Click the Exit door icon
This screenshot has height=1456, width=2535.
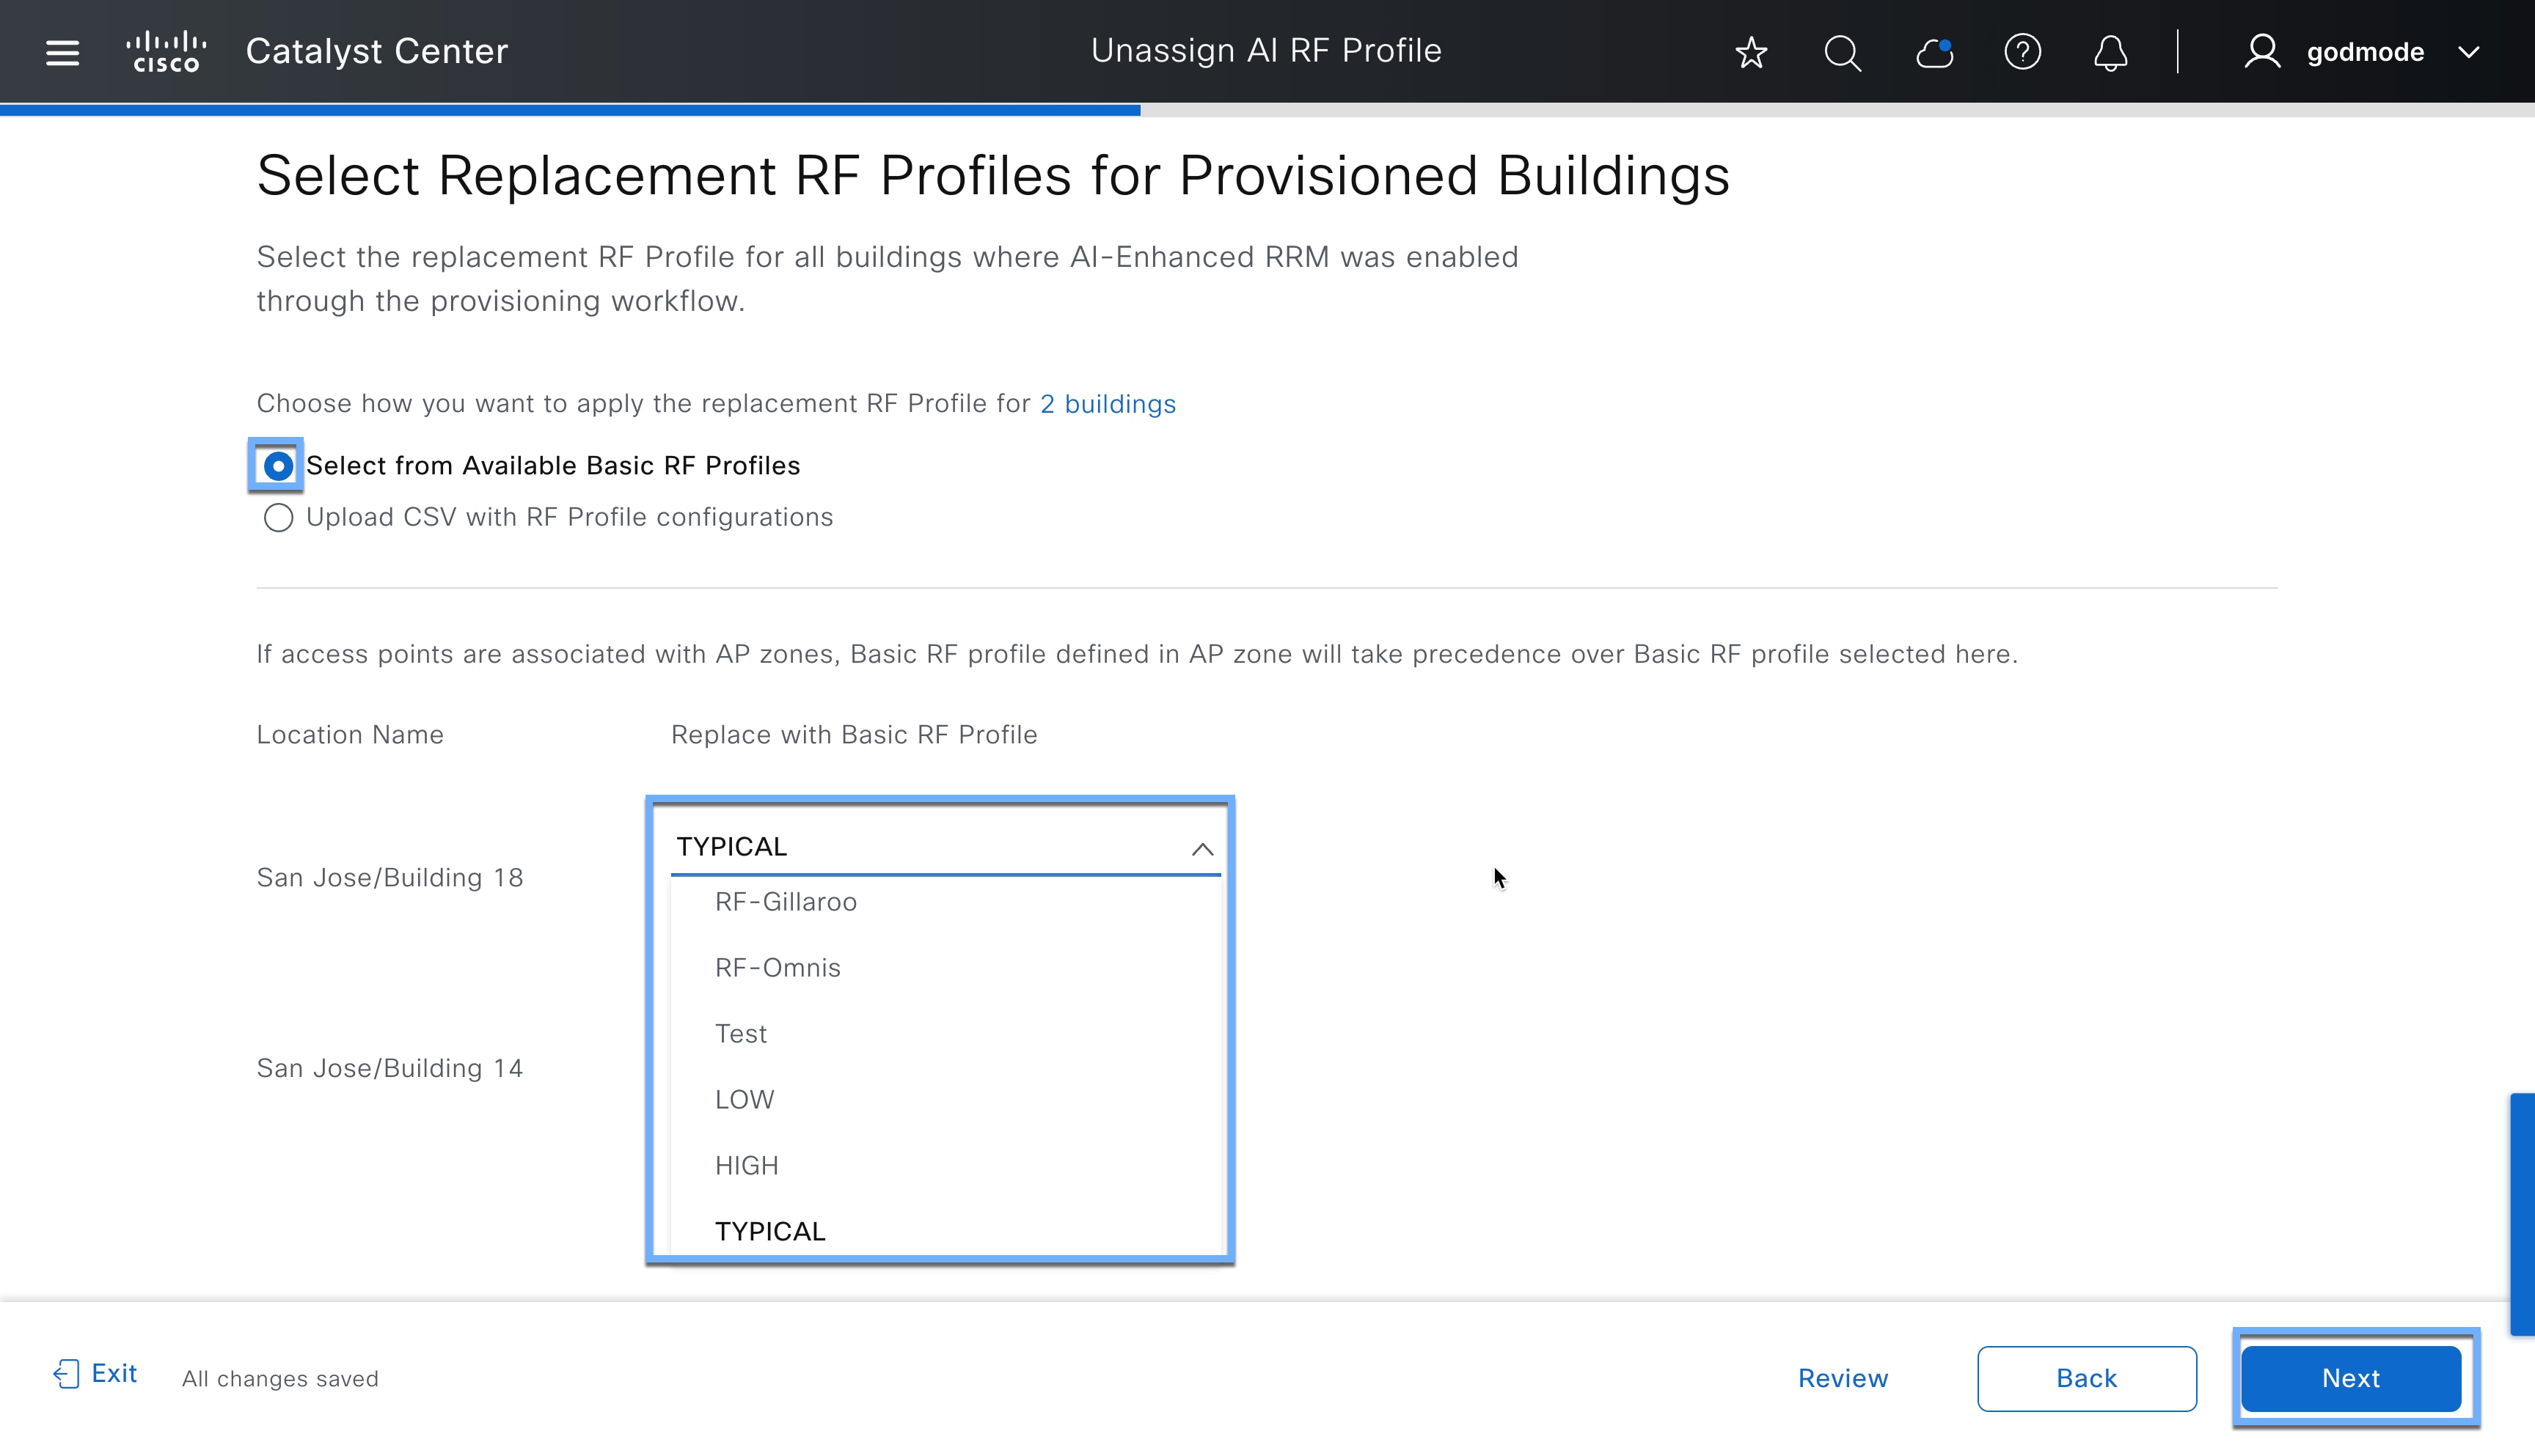[65, 1373]
